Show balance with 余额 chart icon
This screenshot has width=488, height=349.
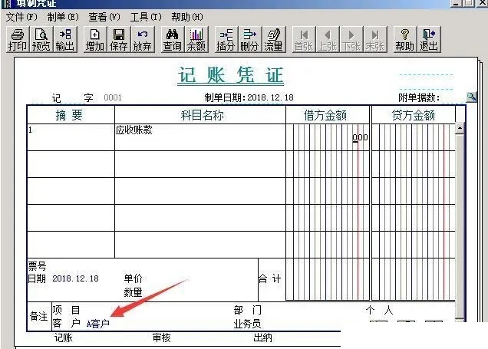pyautogui.click(x=196, y=40)
